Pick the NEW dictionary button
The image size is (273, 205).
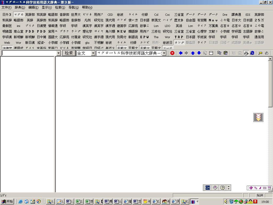click(x=122, y=31)
